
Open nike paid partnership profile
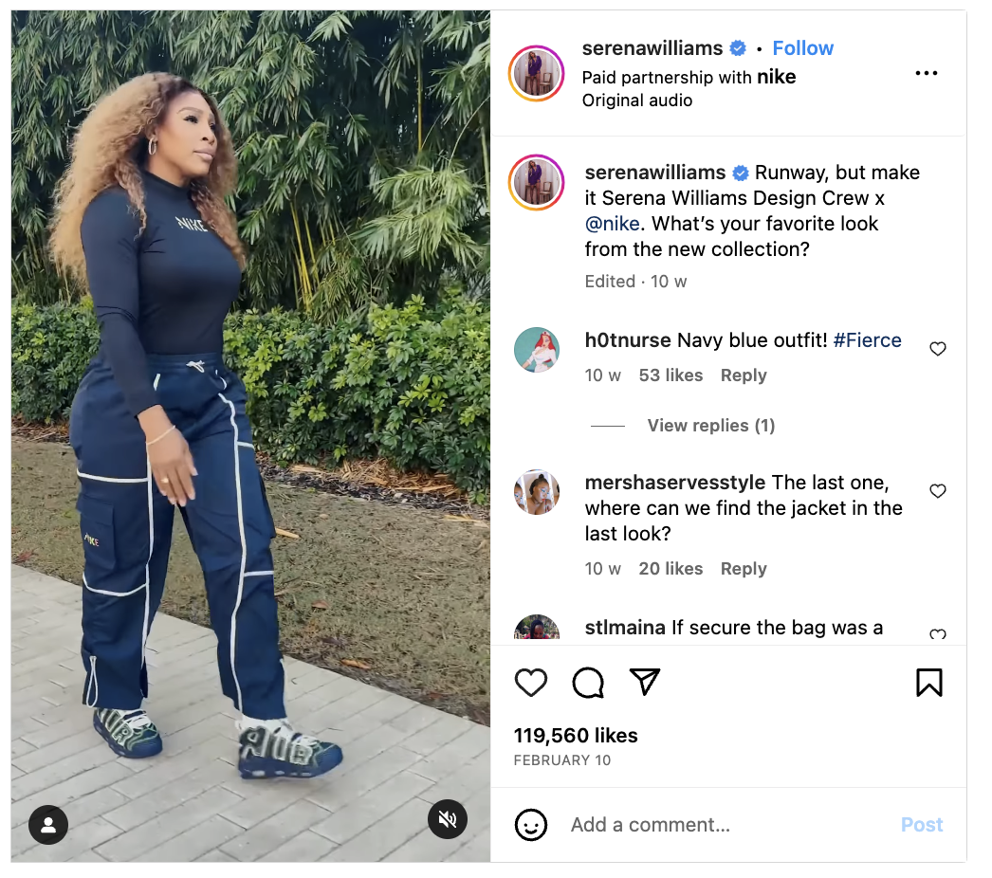point(777,77)
